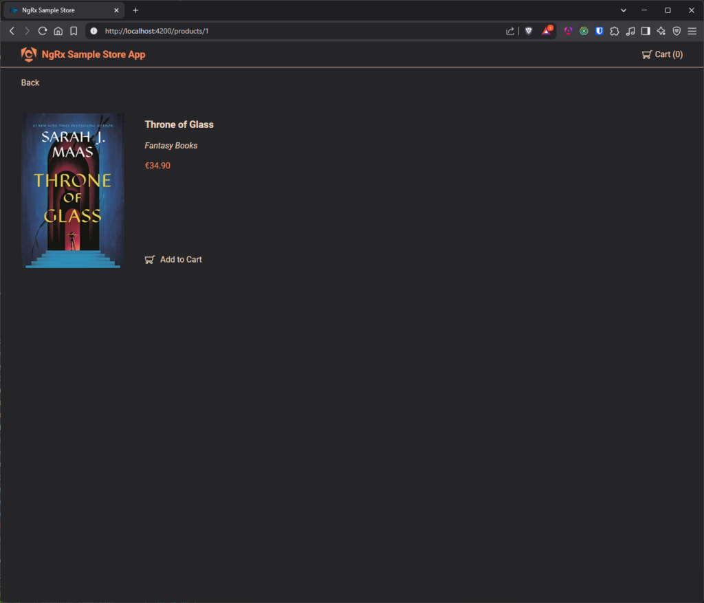
Task: Click the cart icon in the header
Action: (x=646, y=55)
